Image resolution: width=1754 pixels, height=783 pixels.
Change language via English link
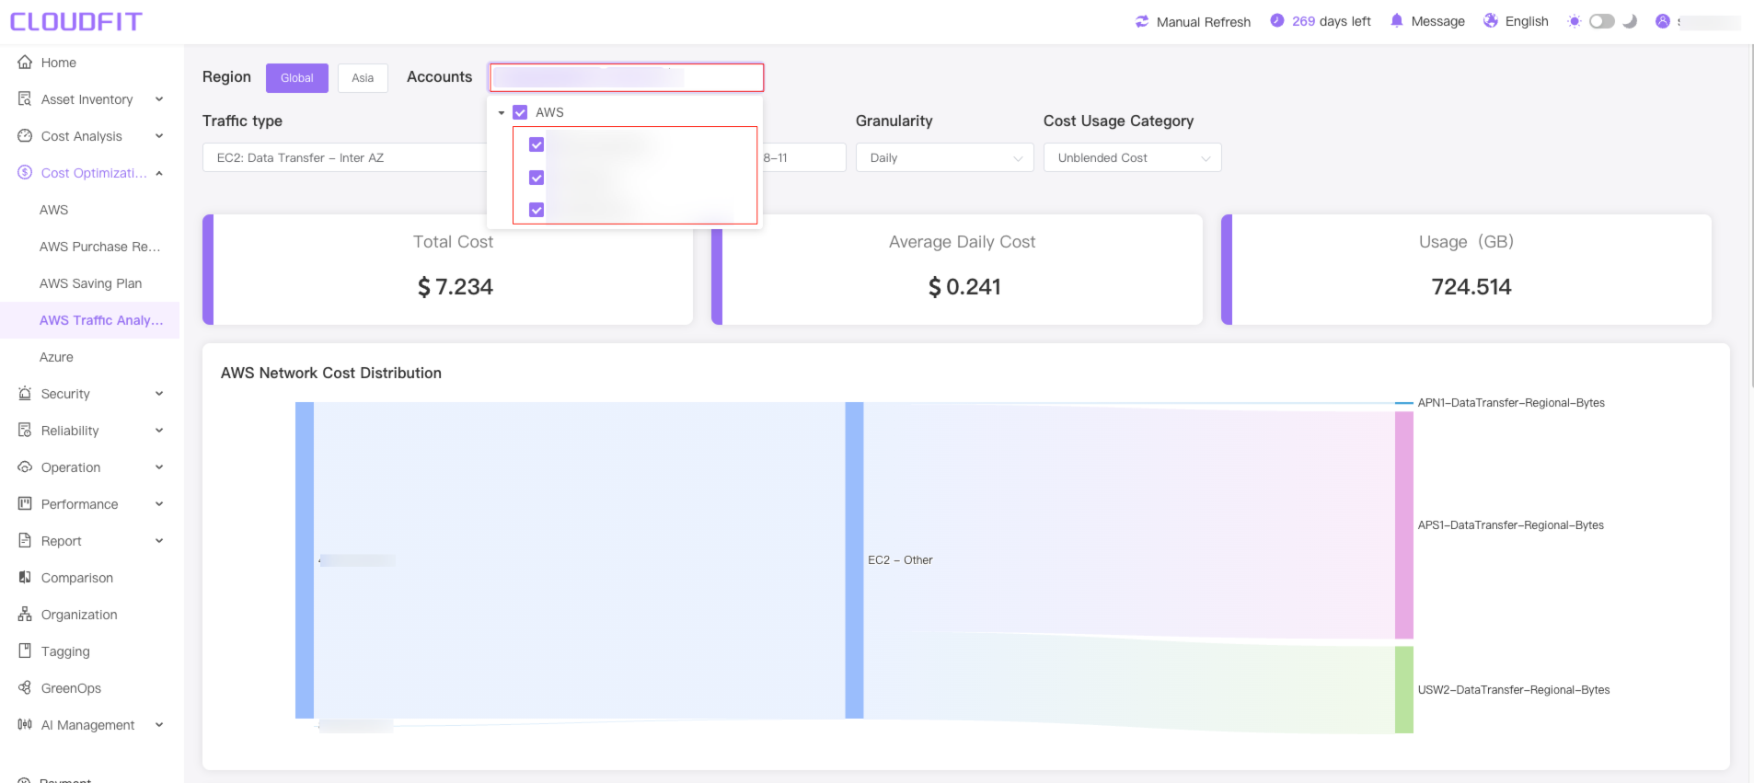click(x=1527, y=21)
